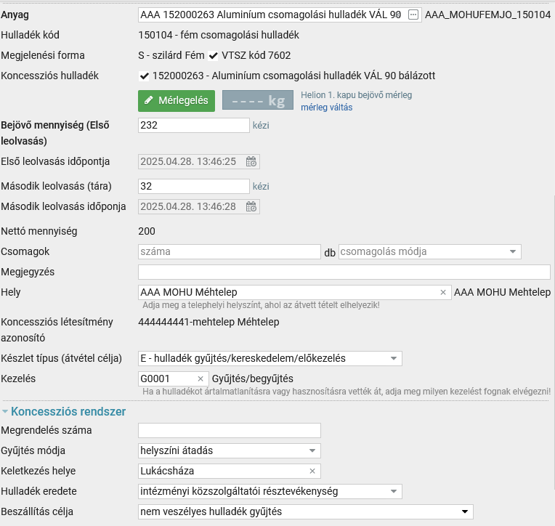Image resolution: width=555 pixels, height=526 pixels.
Task: Open calendar for Második leolvasás időponja
Action: pos(251,206)
